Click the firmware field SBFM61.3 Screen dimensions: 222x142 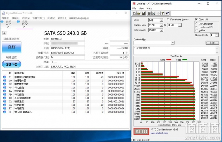67,39
